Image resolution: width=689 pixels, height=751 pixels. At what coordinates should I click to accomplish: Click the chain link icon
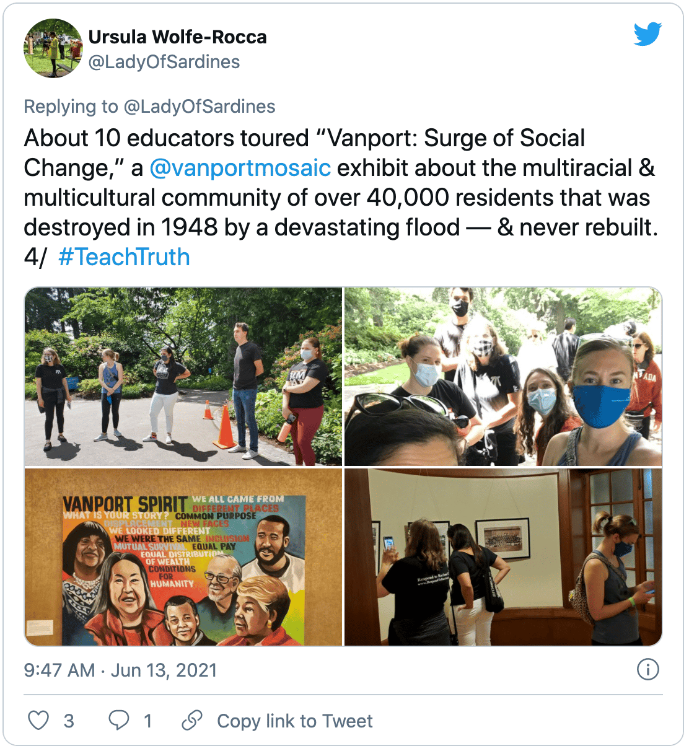191,720
